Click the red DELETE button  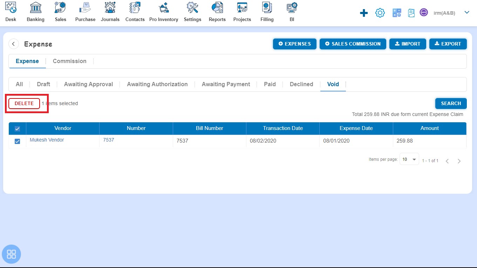pos(24,103)
